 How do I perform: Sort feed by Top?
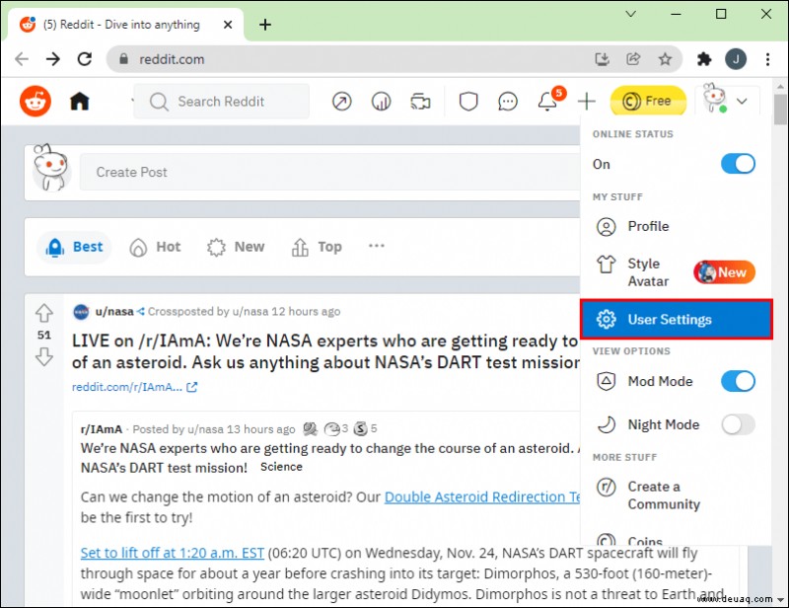[x=317, y=247]
